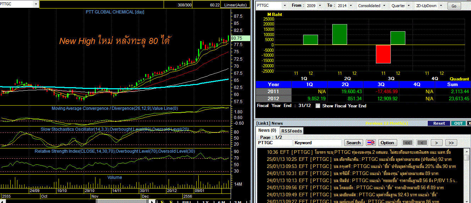The image size is (471, 203).
Task: Go to last news page with >> button
Action: [451, 142]
